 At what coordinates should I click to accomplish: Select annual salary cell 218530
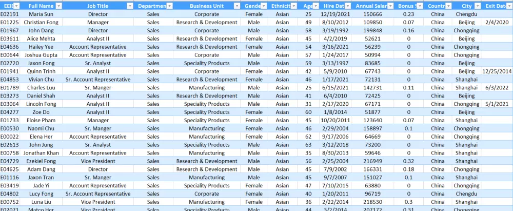(x=372, y=202)
